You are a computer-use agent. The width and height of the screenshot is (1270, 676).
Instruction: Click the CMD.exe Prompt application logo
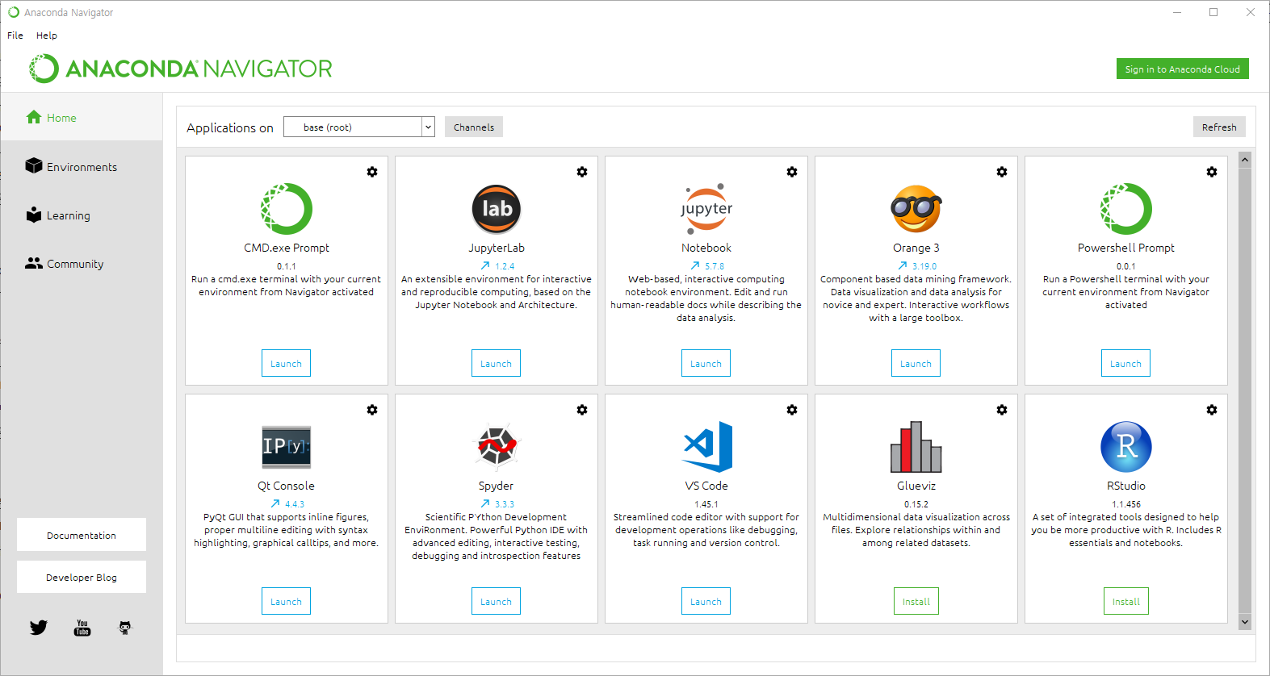[x=287, y=209]
